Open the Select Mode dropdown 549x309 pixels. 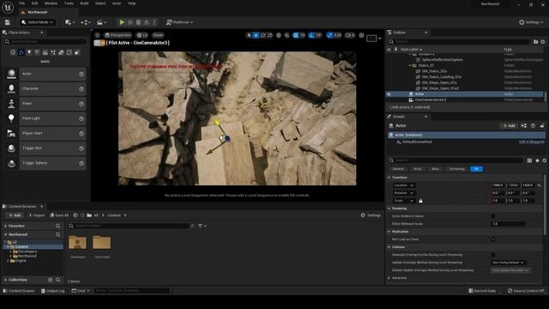click(x=37, y=22)
